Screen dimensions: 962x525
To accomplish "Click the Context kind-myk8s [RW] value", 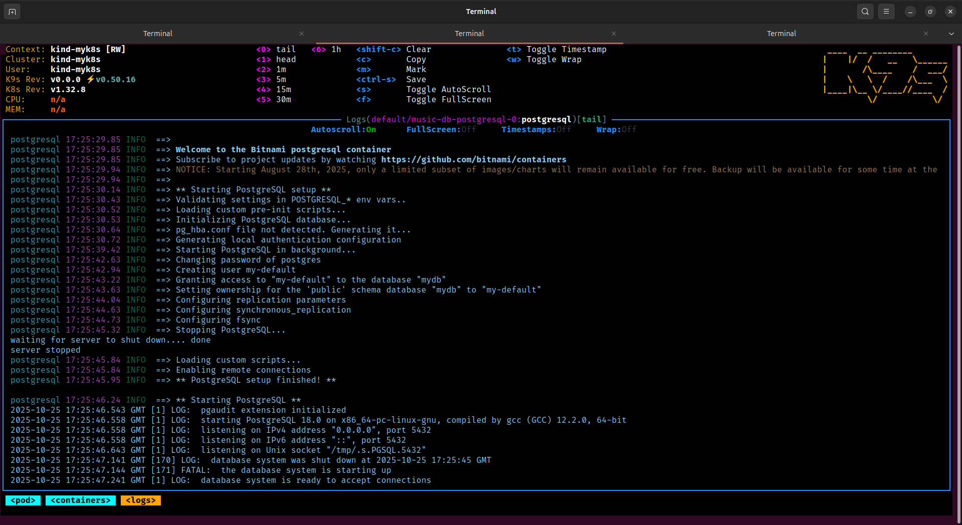I will (x=88, y=50).
